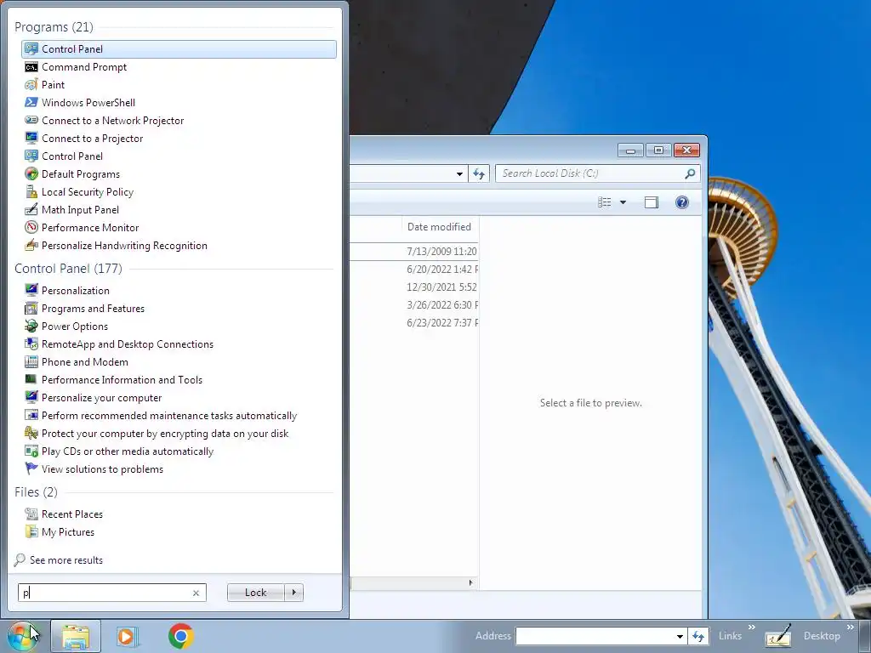Open Programs and Features
This screenshot has height=653, width=871.
(93, 308)
